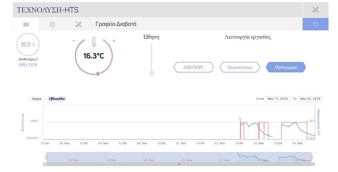Click the tools icon in top-right header

click(x=315, y=10)
